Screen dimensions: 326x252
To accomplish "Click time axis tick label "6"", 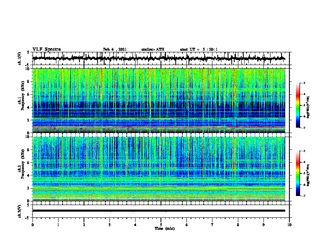I will (x=187, y=225).
